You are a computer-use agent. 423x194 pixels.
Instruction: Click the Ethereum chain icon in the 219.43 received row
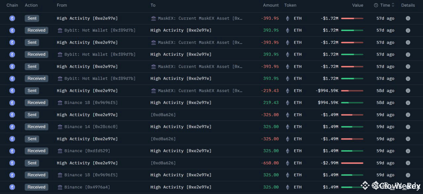[x=12, y=102]
